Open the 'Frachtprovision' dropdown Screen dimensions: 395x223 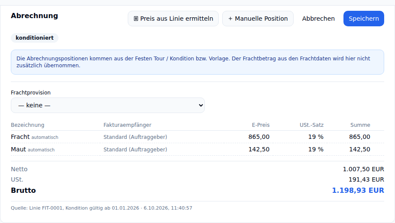point(108,105)
